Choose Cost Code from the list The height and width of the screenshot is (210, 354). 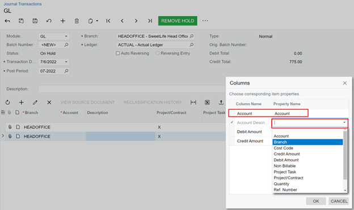point(307,148)
